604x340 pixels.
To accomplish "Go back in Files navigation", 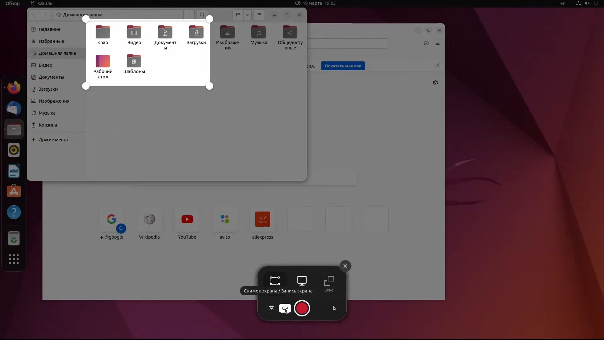I will click(x=34, y=15).
